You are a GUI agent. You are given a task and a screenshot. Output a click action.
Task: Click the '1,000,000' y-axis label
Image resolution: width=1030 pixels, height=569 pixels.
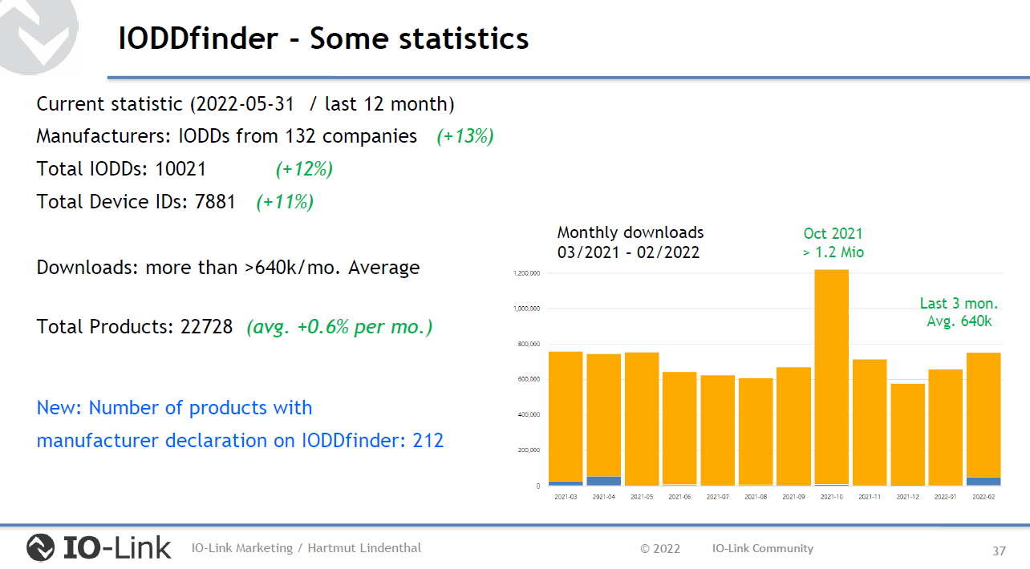point(526,309)
